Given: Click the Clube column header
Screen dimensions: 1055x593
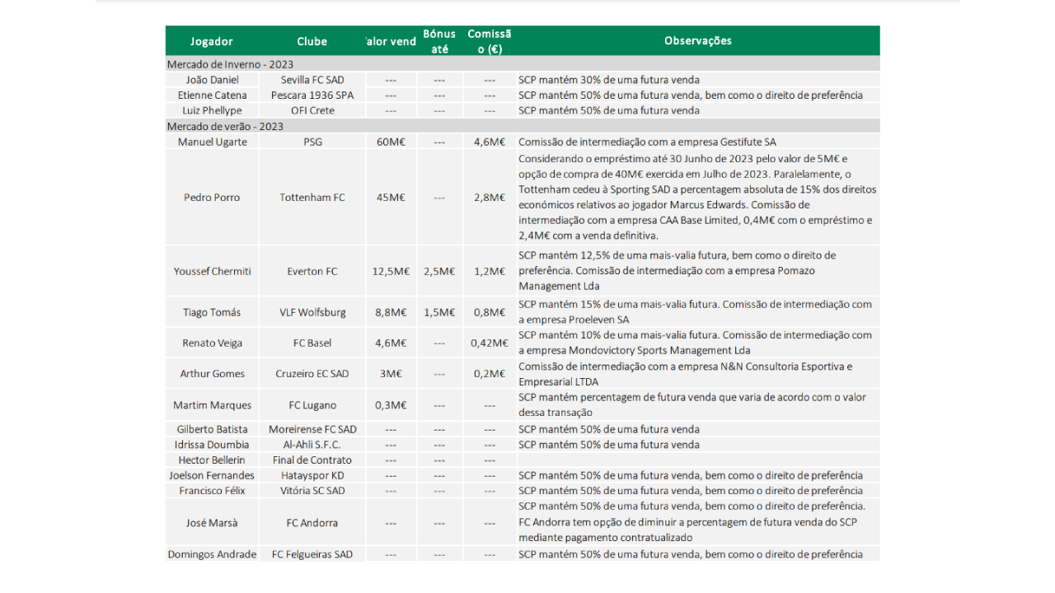Looking at the screenshot, I should [312, 41].
